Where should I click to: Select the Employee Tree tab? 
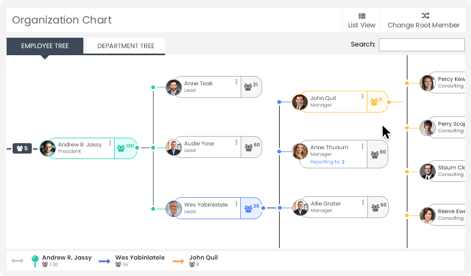[x=45, y=46]
